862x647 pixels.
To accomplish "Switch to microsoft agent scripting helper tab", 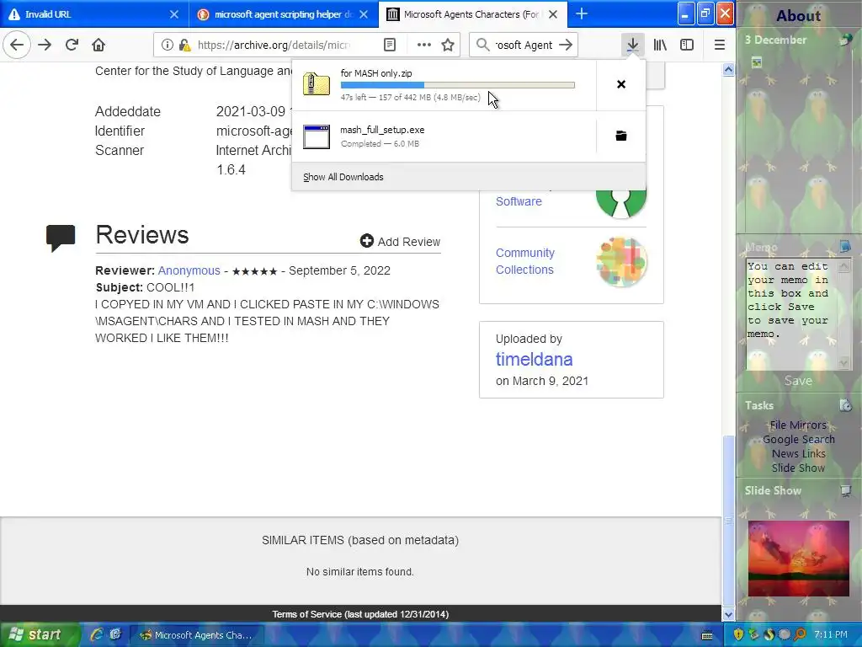I will point(283,14).
